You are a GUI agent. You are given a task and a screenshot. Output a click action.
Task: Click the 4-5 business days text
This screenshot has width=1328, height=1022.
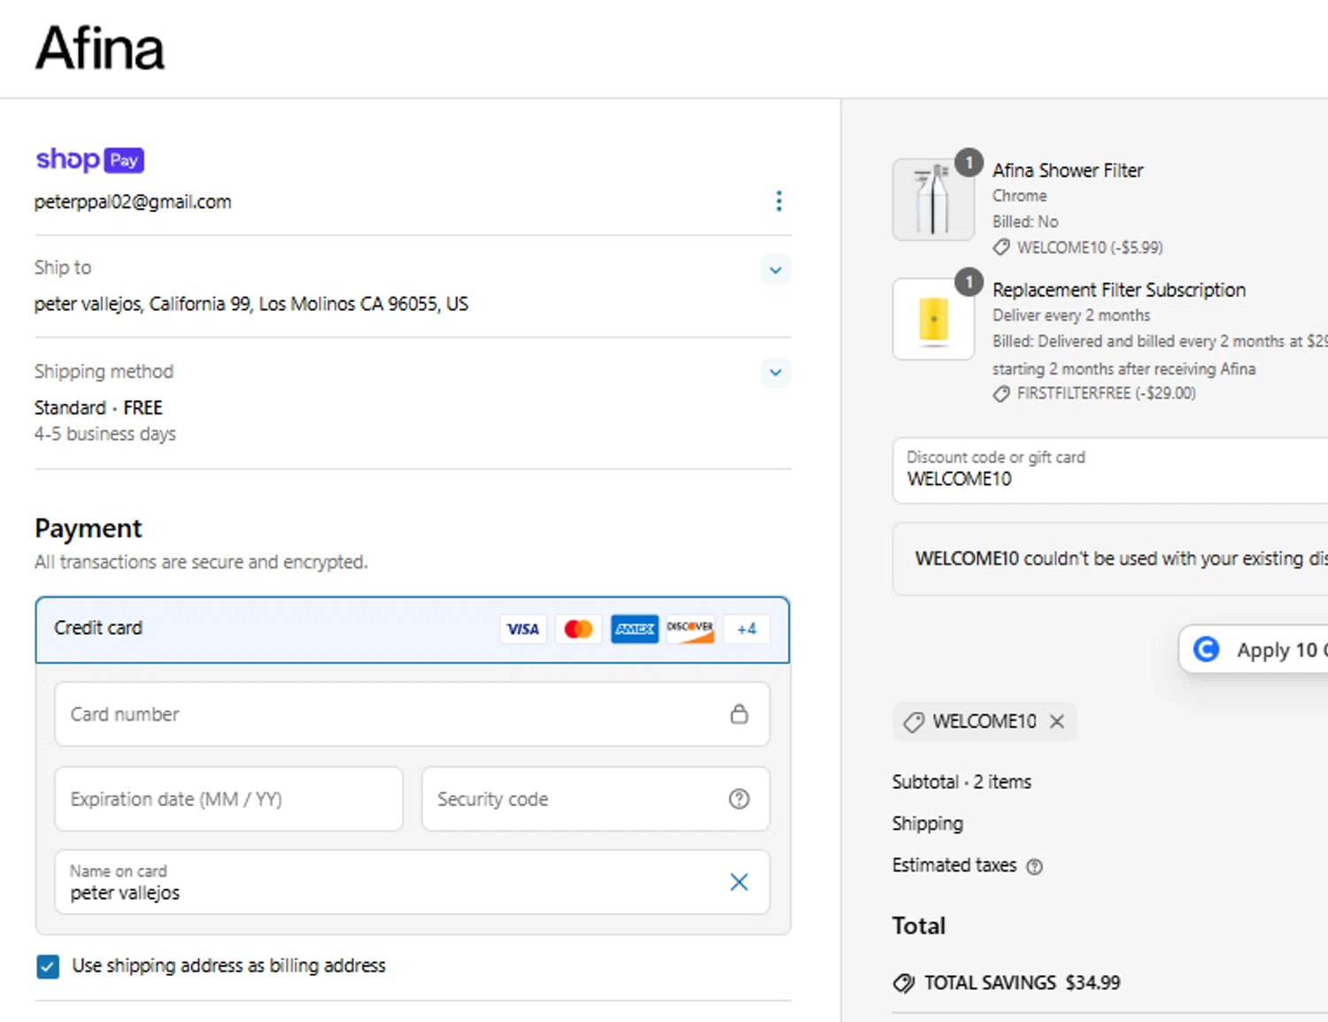pos(105,434)
